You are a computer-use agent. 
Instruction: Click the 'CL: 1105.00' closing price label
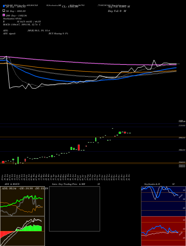[70, 7]
